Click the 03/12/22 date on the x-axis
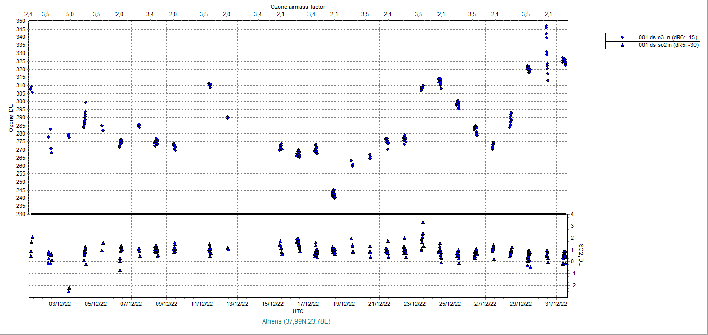Image resolution: width=708 pixels, height=335 pixels. 60,304
